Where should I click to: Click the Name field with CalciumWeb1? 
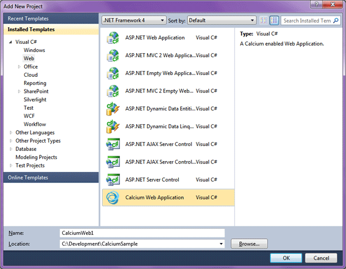(x=142, y=233)
